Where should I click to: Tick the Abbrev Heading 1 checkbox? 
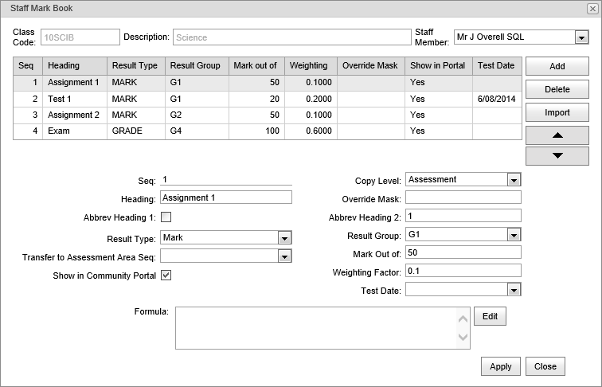tap(166, 217)
